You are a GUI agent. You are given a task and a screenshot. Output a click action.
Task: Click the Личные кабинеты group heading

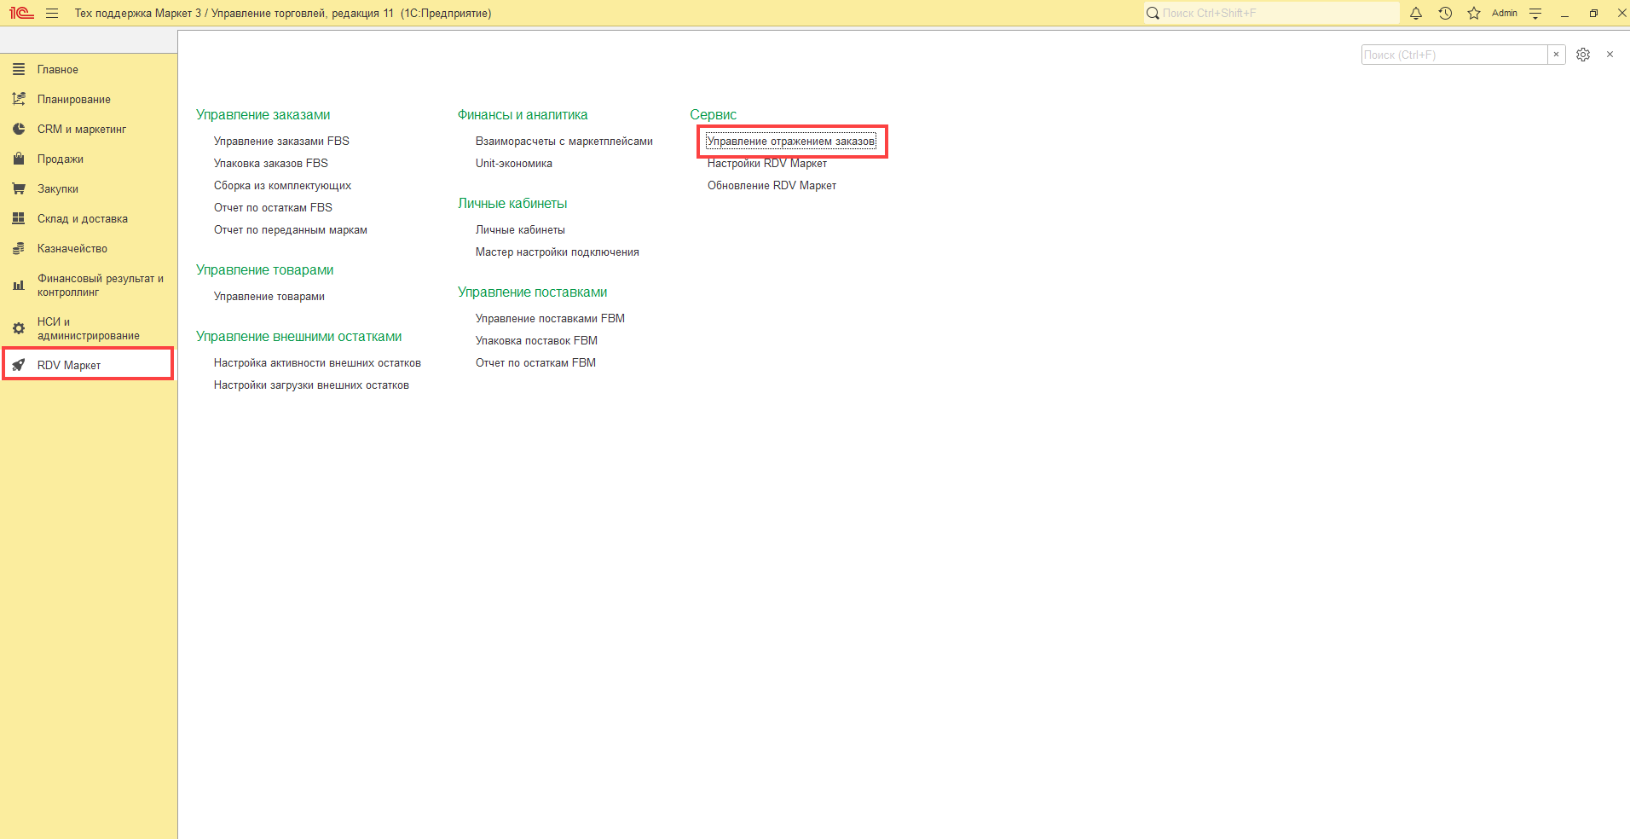tap(512, 204)
